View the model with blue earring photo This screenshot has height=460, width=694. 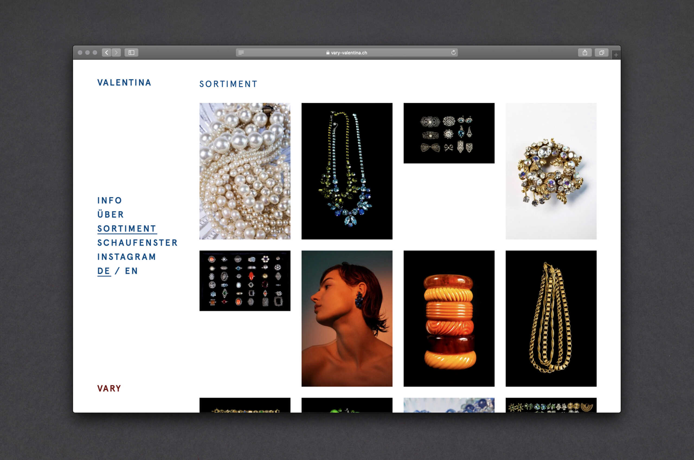tap(347, 318)
